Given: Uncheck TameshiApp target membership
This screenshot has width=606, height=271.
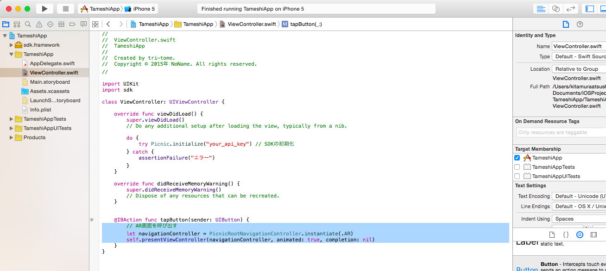Looking at the screenshot, I should [x=517, y=158].
